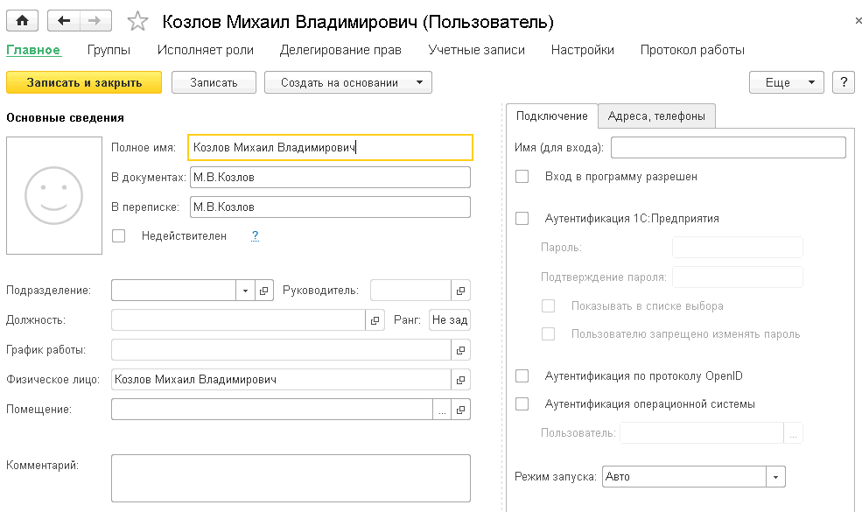Go forward with the right arrow
Viewport: 862px width, 512px height.
point(95,21)
